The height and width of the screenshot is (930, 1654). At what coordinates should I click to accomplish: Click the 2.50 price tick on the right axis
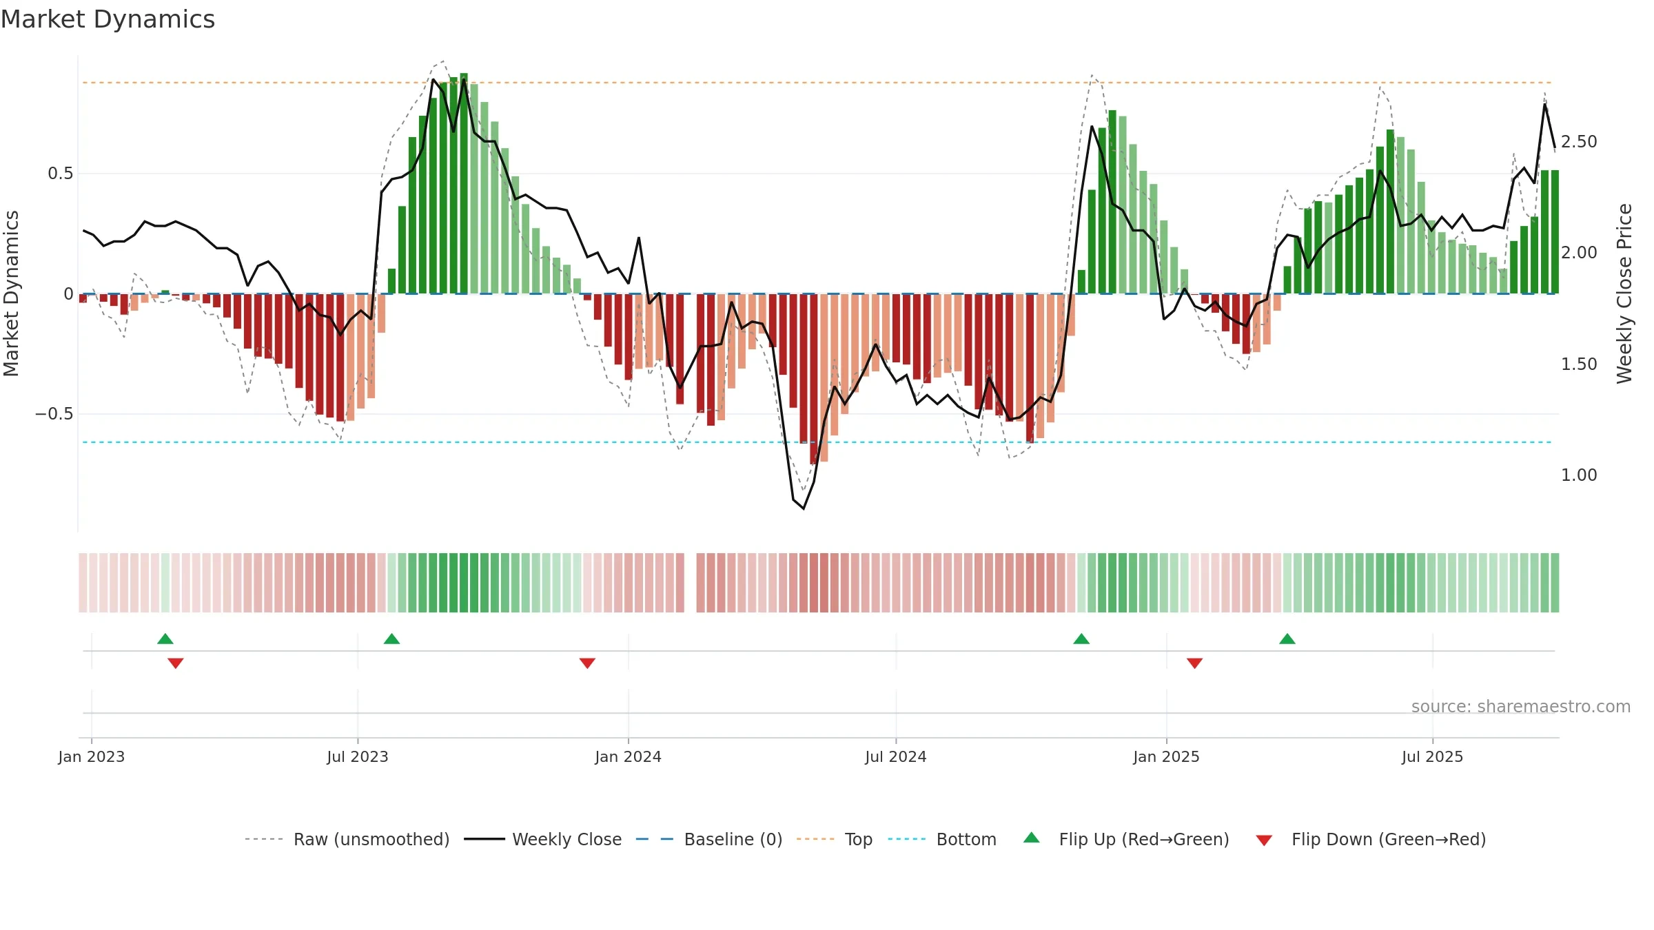[1579, 141]
